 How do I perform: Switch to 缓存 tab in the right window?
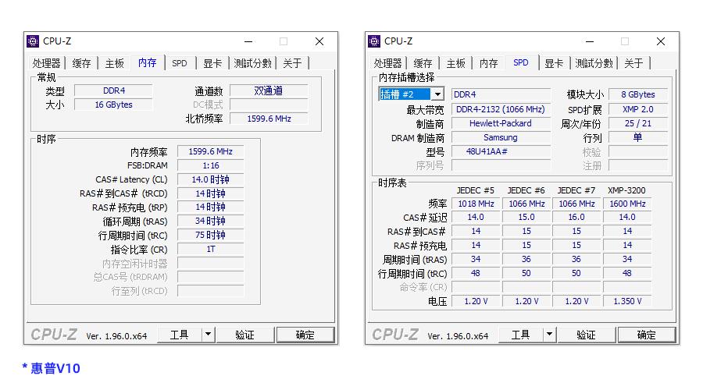423,63
